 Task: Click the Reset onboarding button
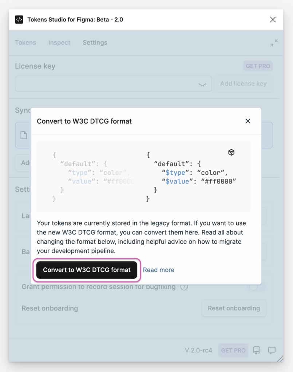(x=234, y=308)
